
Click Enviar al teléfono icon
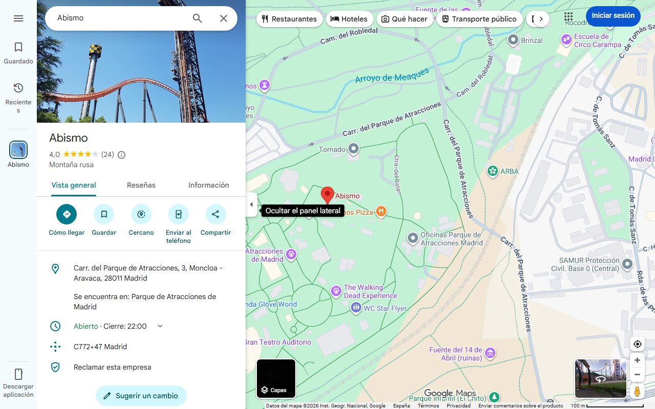pos(179,214)
